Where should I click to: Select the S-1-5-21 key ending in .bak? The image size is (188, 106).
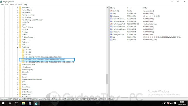point(44,59)
